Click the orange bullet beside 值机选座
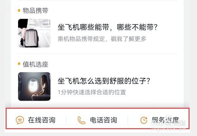Screen dimensions: 197x136 pos(19,64)
